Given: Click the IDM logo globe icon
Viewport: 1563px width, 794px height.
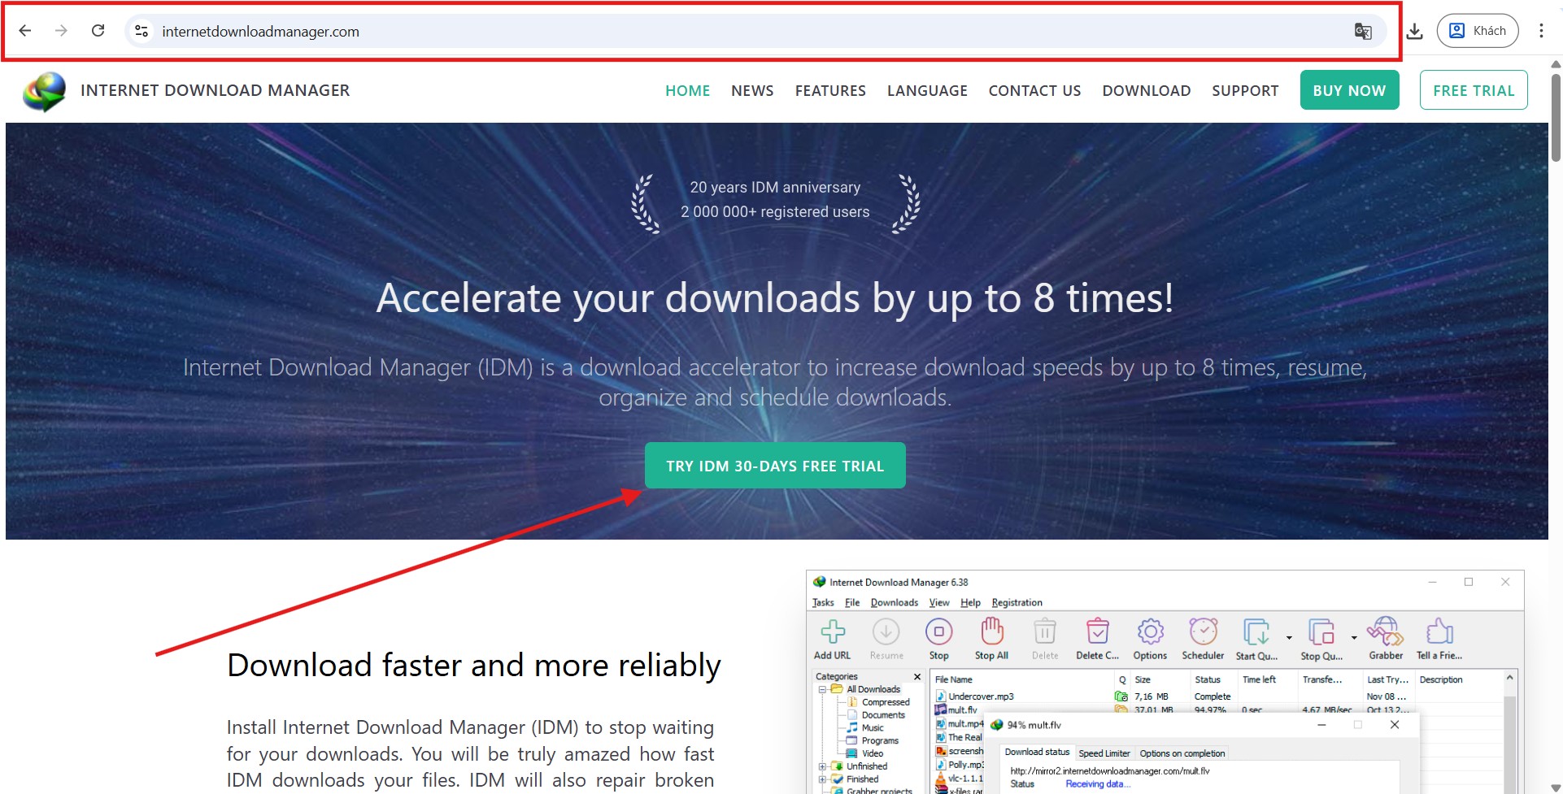Looking at the screenshot, I should tap(45, 91).
